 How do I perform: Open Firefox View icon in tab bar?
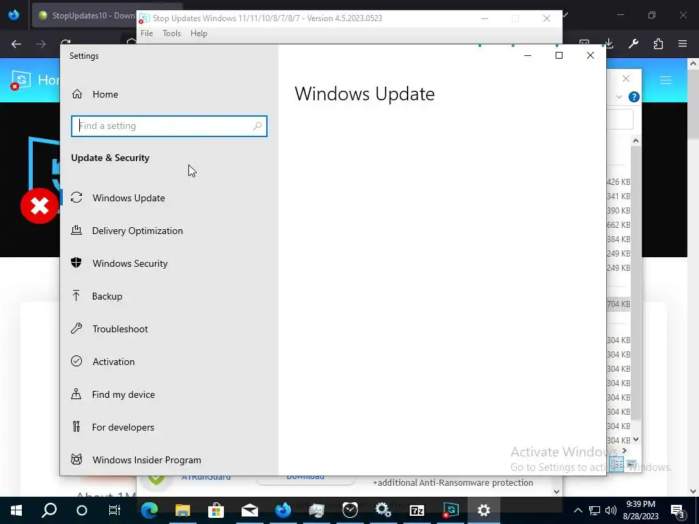(14, 15)
